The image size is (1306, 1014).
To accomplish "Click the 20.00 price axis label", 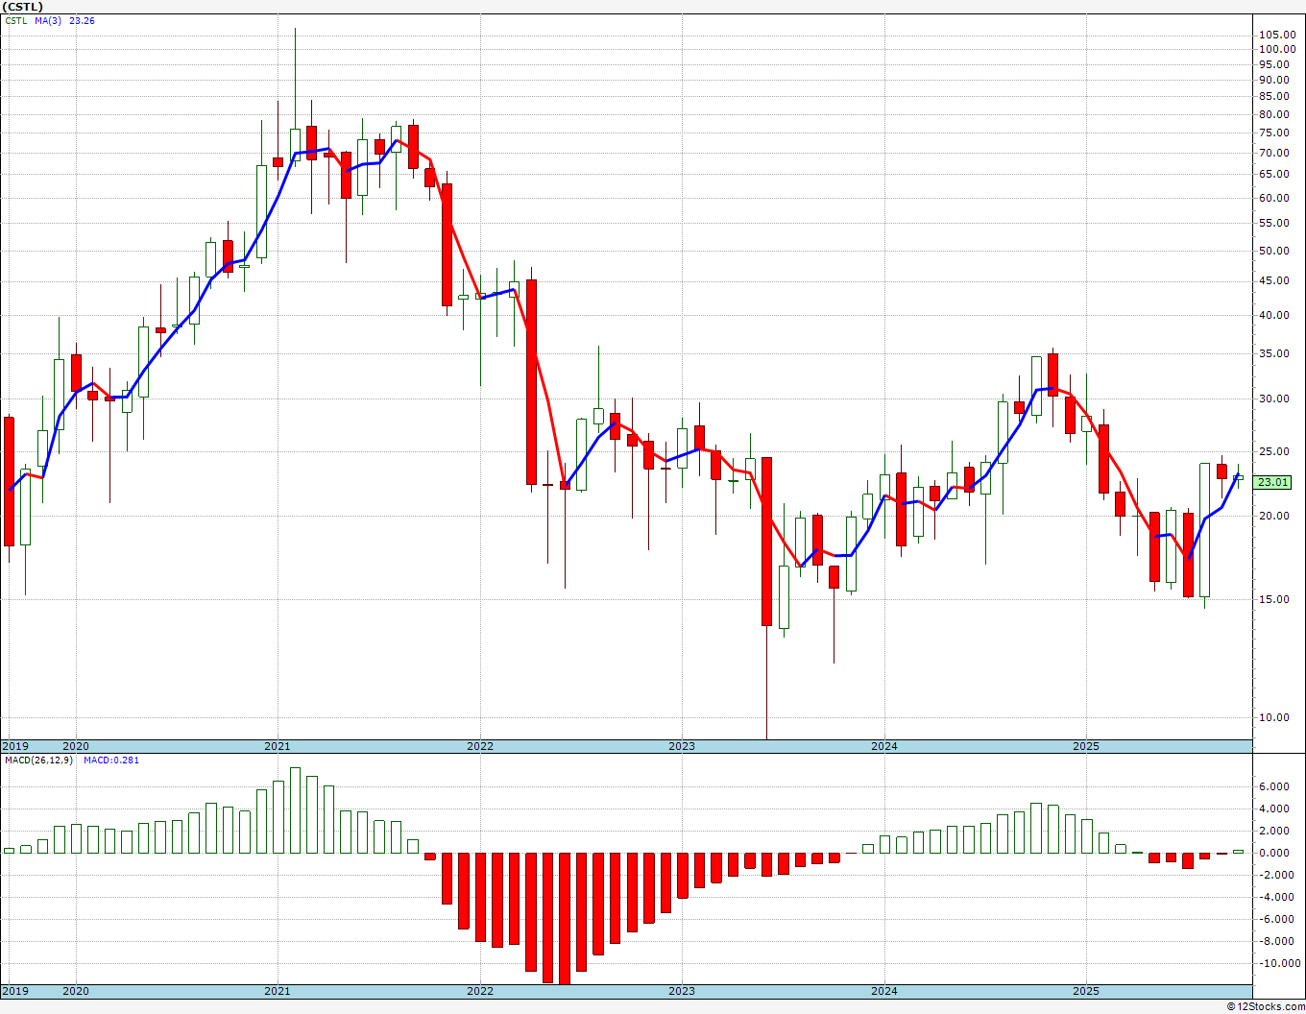I will (x=1274, y=517).
